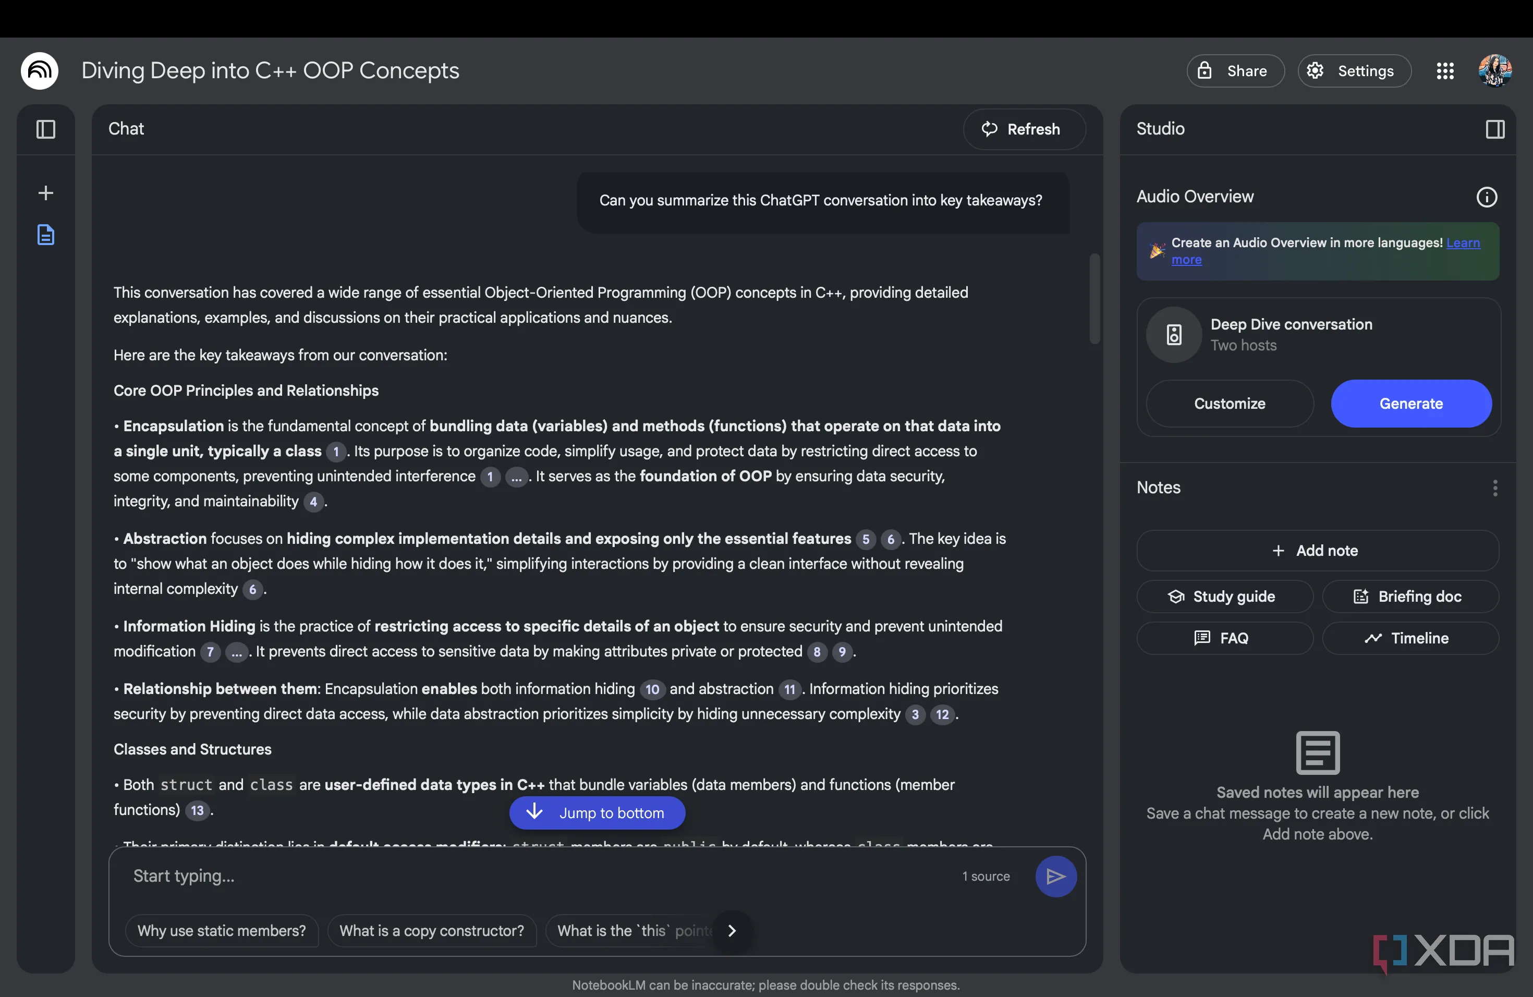Create a Briefing doc
The height and width of the screenshot is (997, 1533).
click(1410, 597)
